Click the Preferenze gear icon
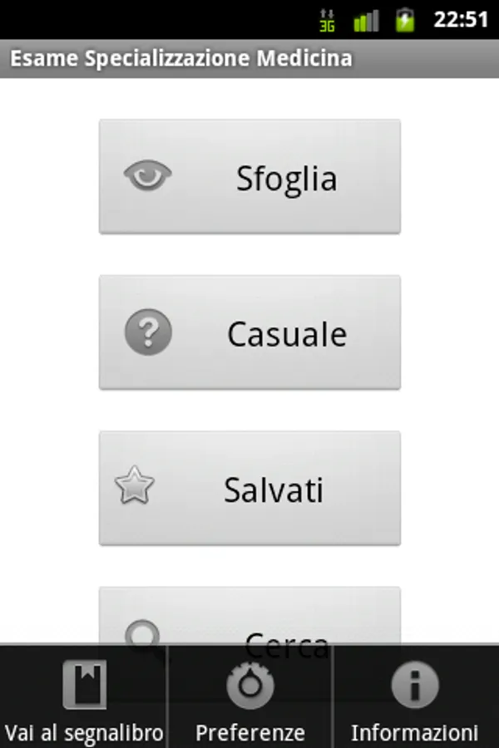 click(250, 685)
